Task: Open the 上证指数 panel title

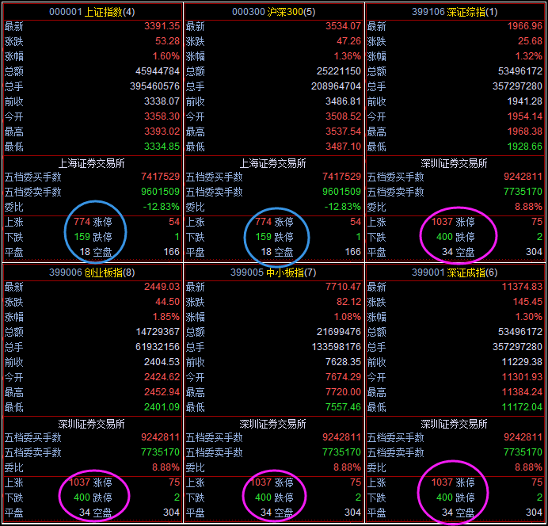Action: pos(92,12)
